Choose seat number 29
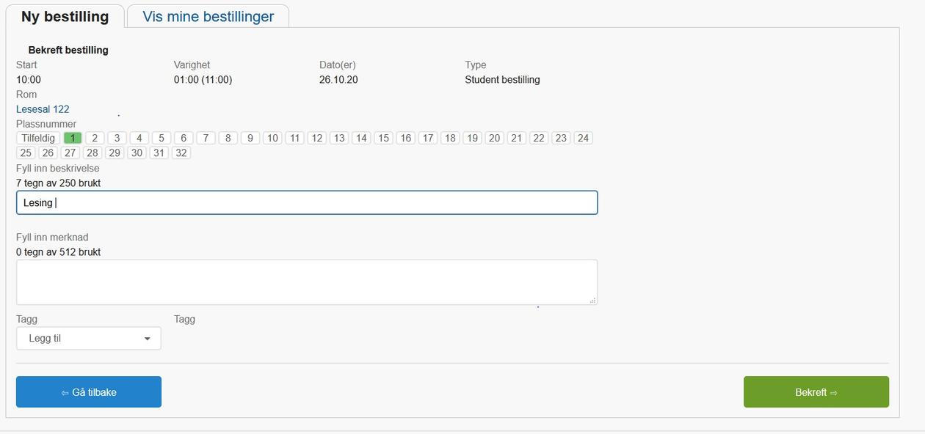 (x=114, y=152)
